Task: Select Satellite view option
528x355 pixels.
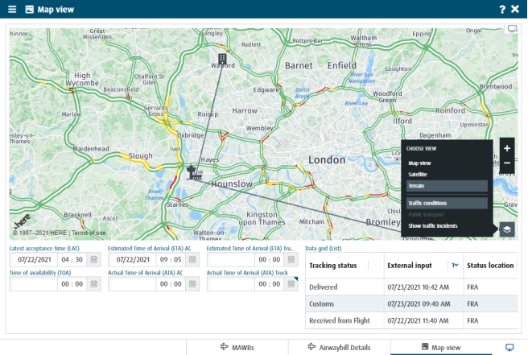Action: point(447,174)
